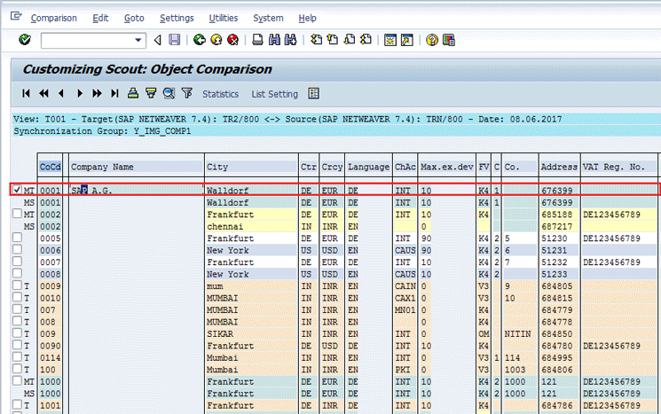The width and height of the screenshot is (661, 414).
Task: Open the Settings menu
Action: coord(177,18)
